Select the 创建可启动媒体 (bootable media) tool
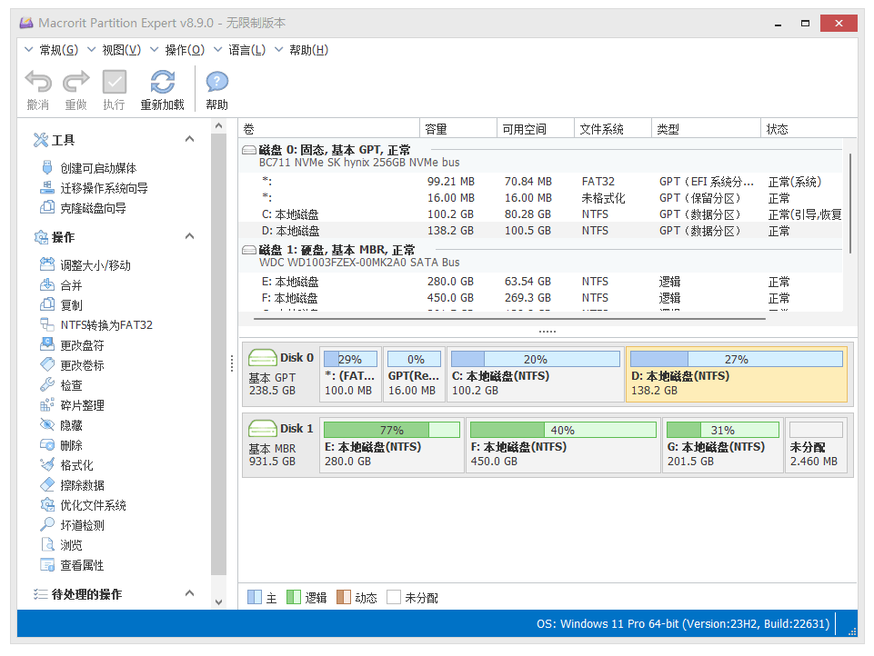Image resolution: width=874 pixels, height=656 pixels. [x=97, y=168]
